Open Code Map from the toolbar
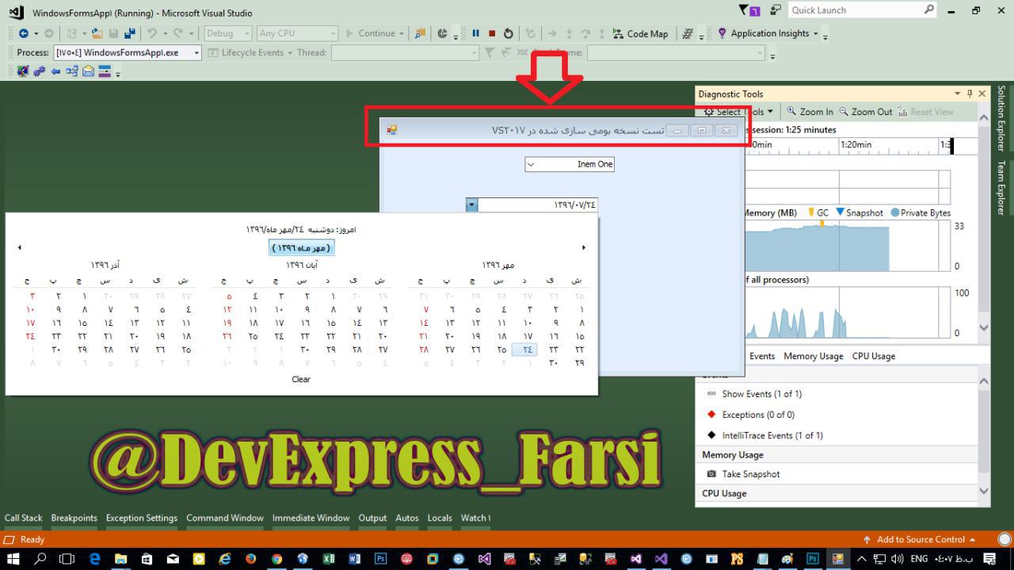 [640, 34]
